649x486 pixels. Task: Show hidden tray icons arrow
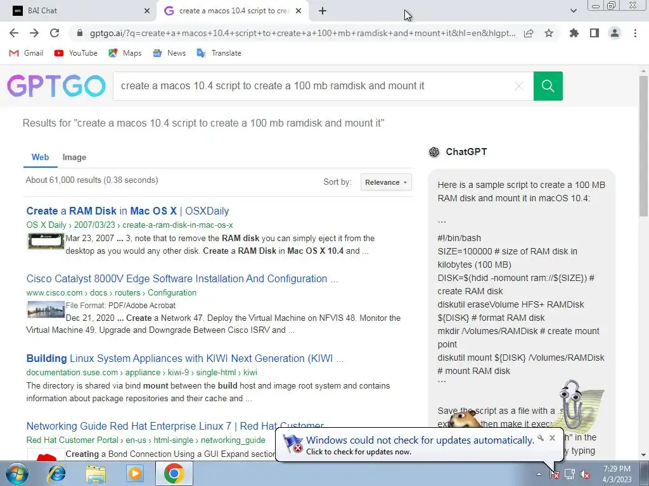(539, 474)
